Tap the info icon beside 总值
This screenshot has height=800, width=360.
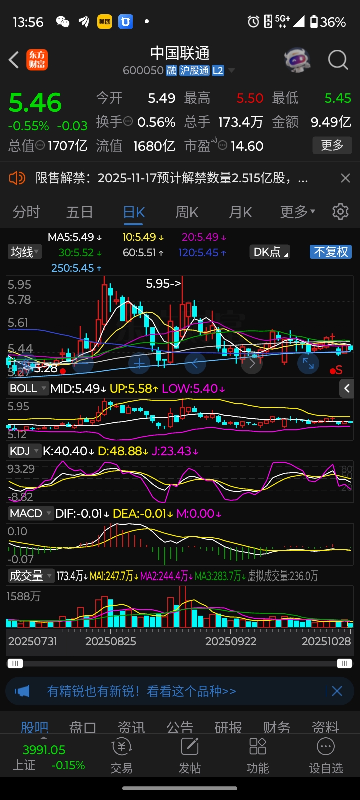pyautogui.click(x=40, y=145)
